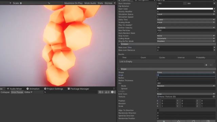217x122 pixels.
Task: Open Start Color mode arrow
Action: (x=214, y=9)
